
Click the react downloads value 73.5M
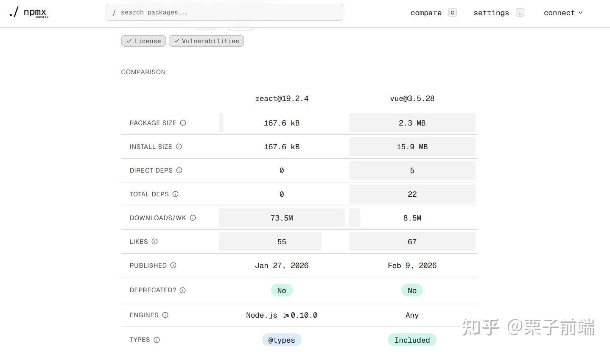tap(282, 218)
